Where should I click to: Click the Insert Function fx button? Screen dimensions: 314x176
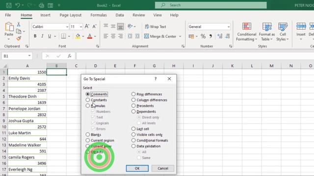pyautogui.click(x=70, y=56)
